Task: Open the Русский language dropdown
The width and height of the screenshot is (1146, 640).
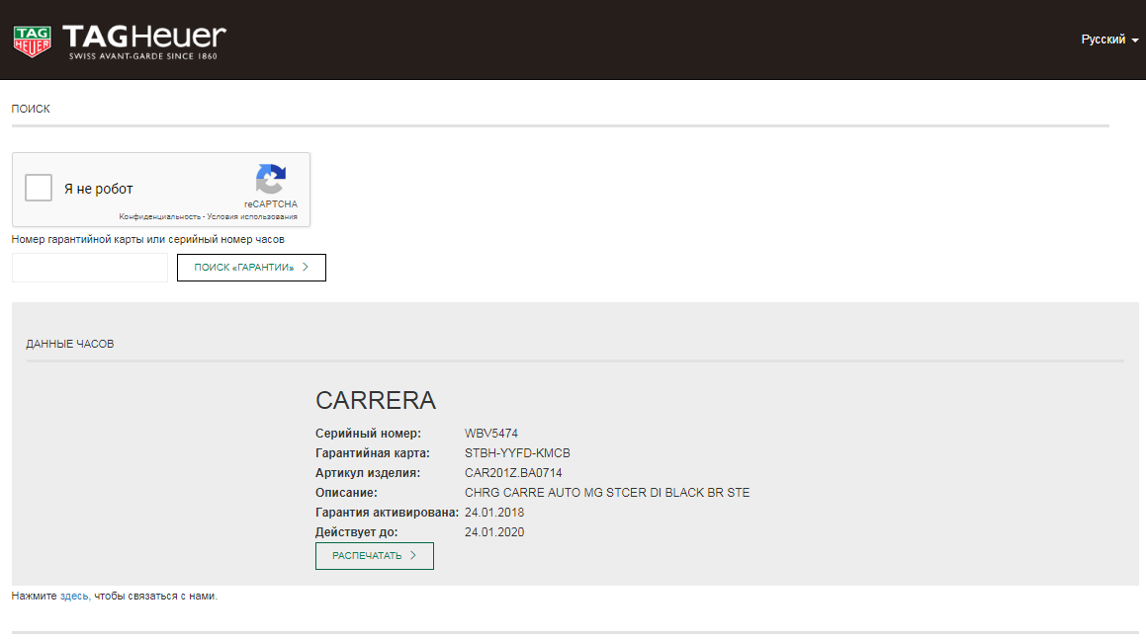Action: point(1109,40)
